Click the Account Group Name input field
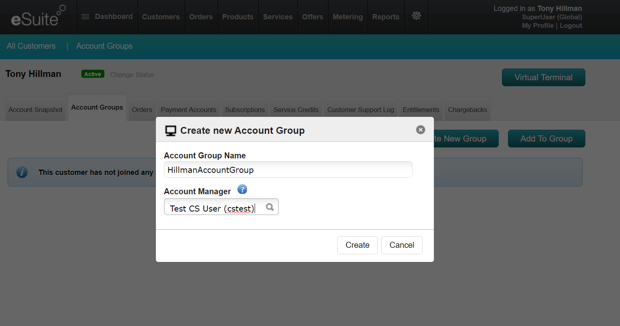Screen dimensions: 620x326 288,170
